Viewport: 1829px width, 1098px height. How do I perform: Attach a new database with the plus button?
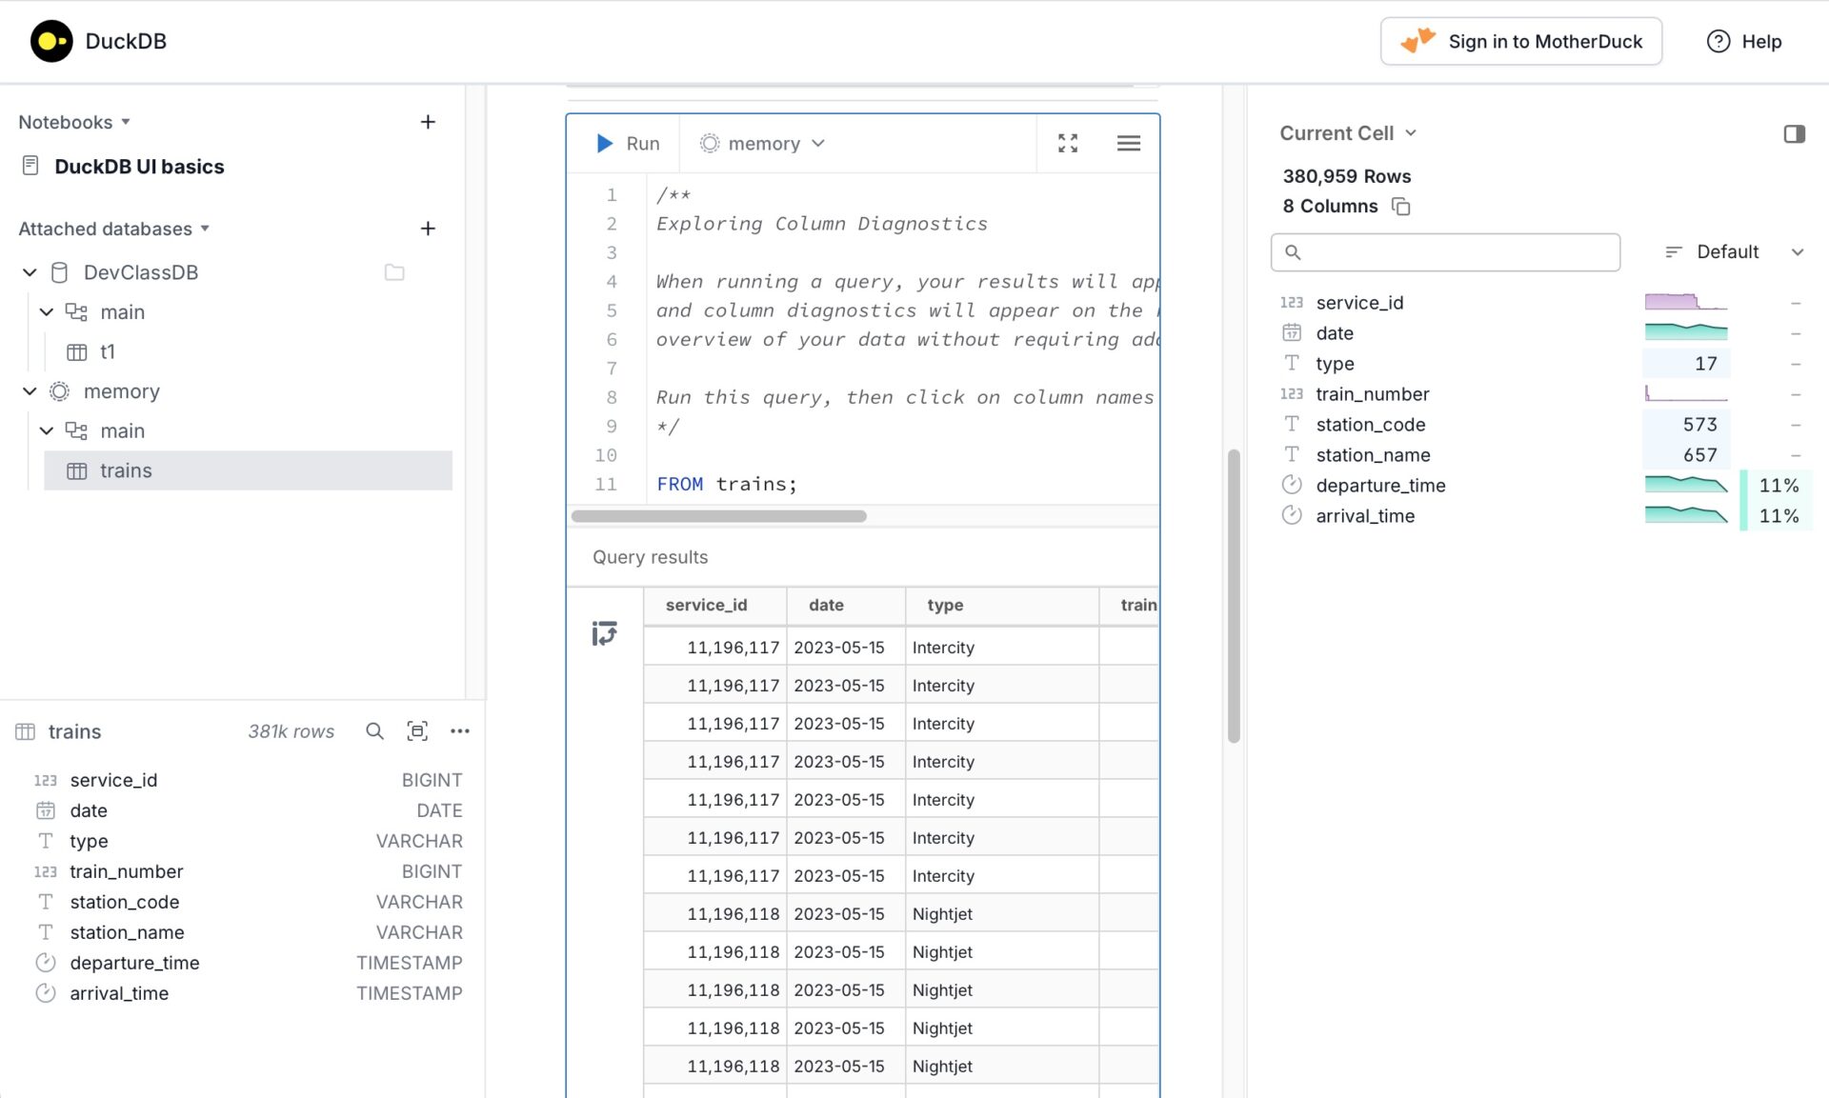coord(428,229)
